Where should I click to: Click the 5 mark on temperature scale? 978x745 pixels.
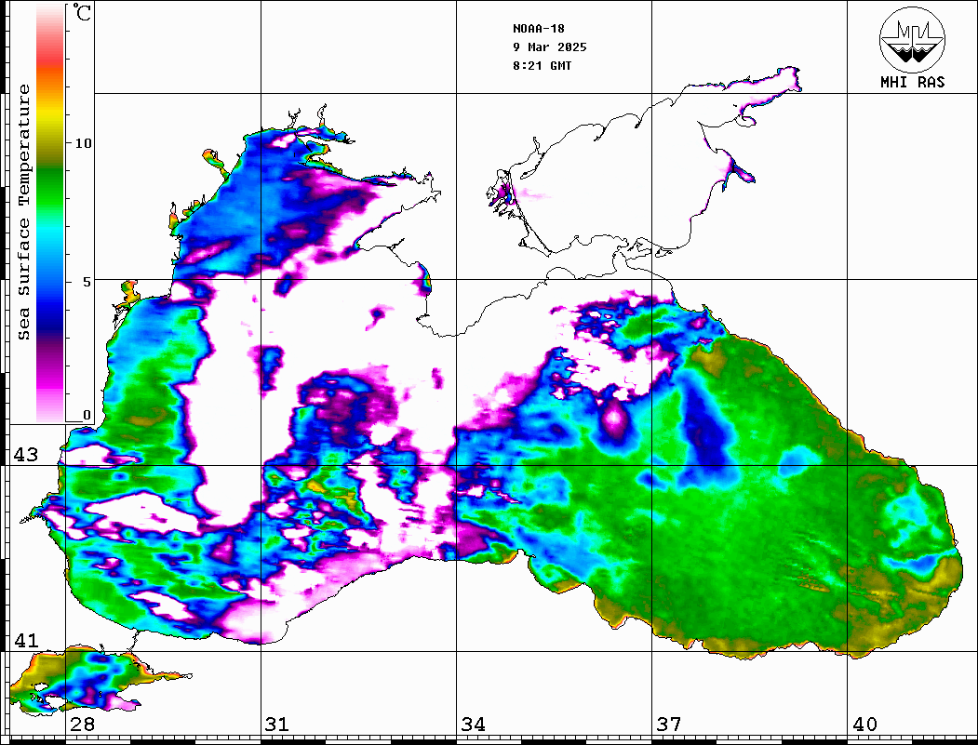coord(87,281)
